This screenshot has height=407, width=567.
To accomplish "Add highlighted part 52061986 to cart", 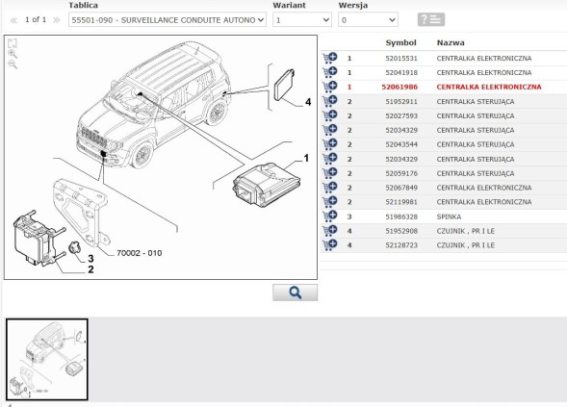I will click(329, 87).
